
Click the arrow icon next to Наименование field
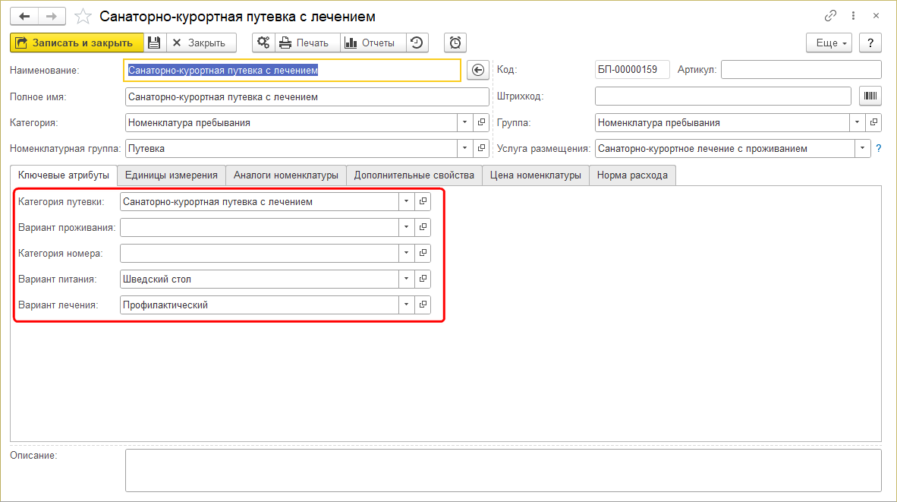[477, 70]
